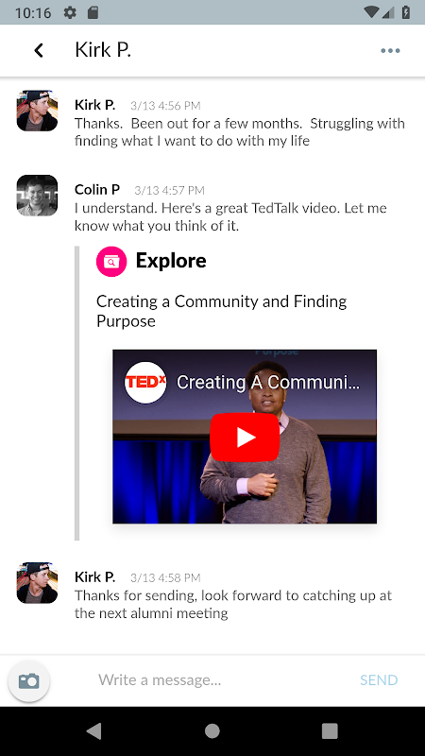Viewport: 425px width, 756px height.
Task: Open the Explore heading link
Action: tap(171, 261)
